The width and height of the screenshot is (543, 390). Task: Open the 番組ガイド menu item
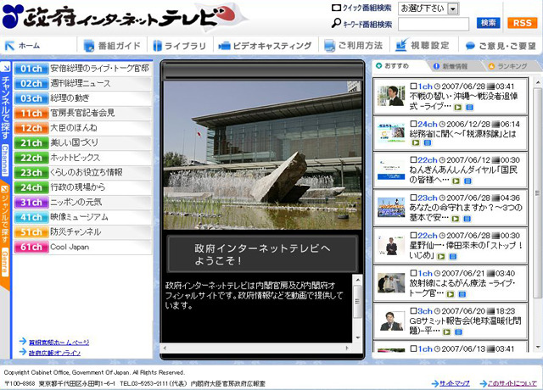point(116,45)
